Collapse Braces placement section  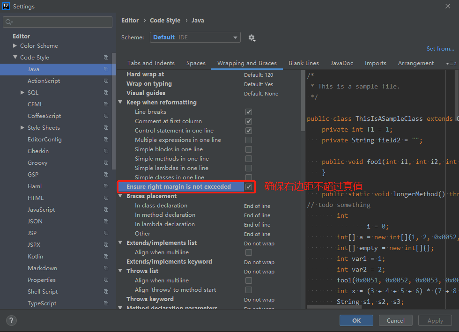point(120,196)
